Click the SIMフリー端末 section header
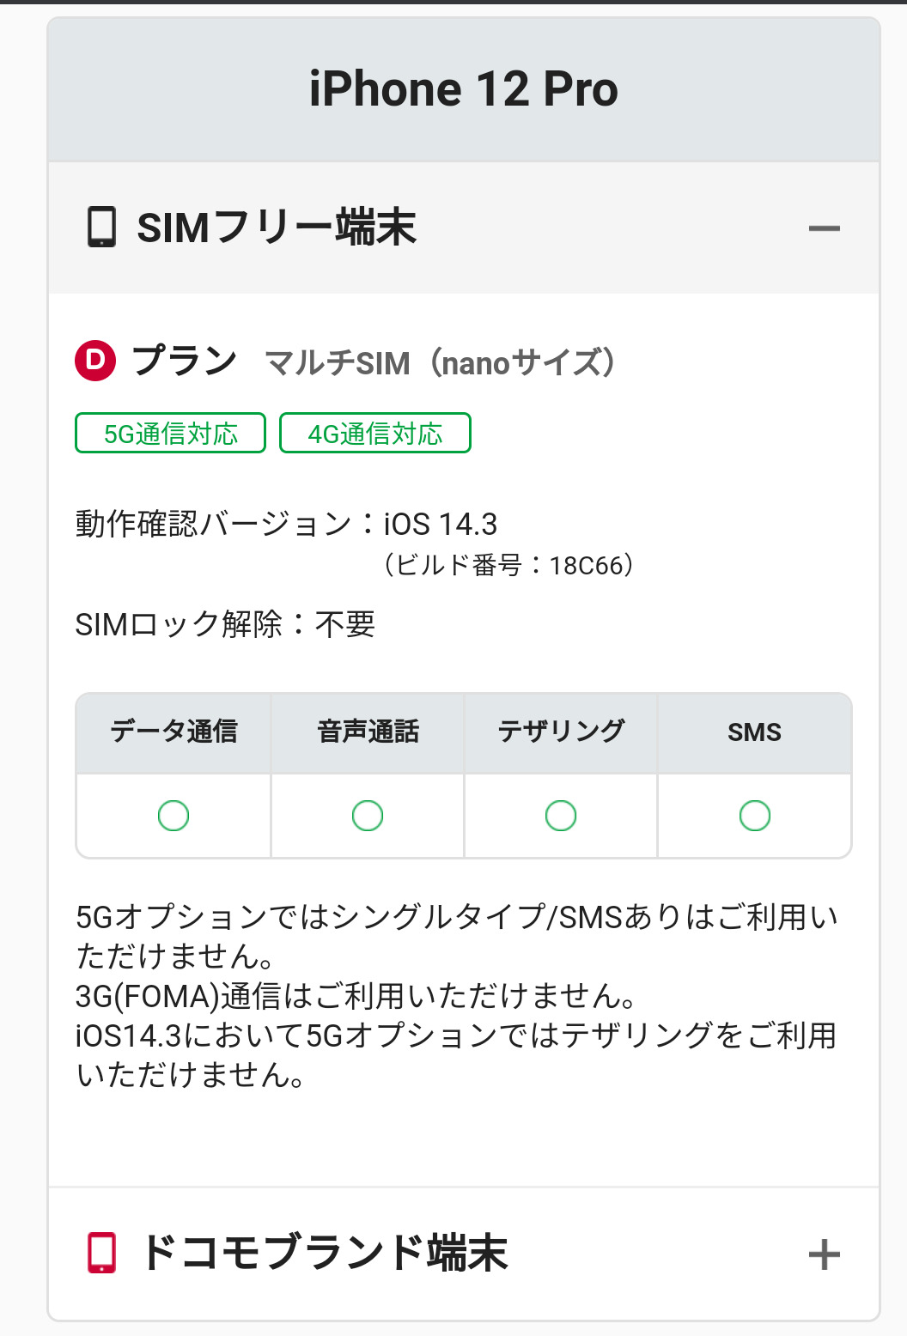This screenshot has height=1336, width=907. [277, 228]
